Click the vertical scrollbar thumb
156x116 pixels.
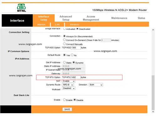(x=153, y=92)
